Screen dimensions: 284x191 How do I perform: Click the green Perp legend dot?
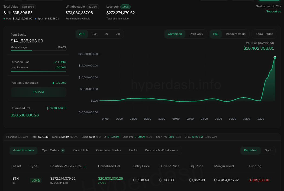coord(4,19)
